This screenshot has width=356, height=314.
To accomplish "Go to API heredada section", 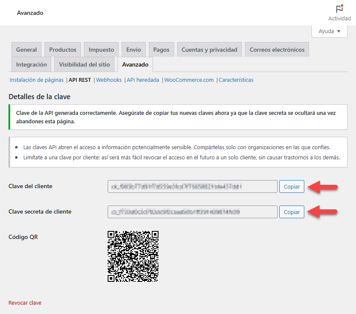I will 143,80.
